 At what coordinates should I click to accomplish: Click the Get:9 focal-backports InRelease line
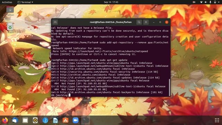click(107, 92)
